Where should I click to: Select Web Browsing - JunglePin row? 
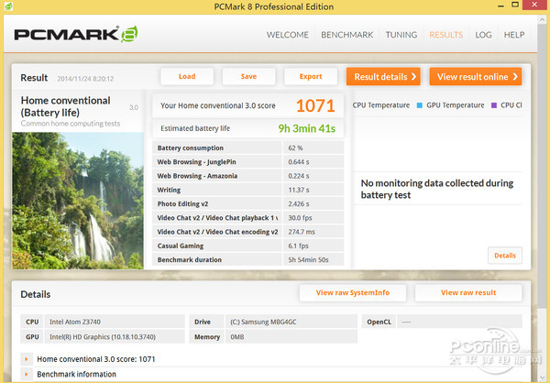[248, 162]
